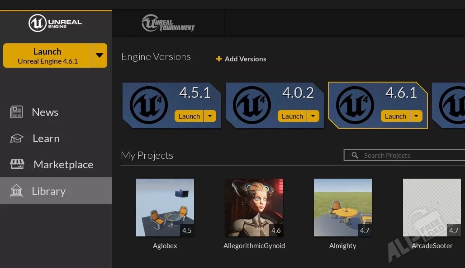Expand the dropdown arrow beside main Launch button

click(100, 55)
